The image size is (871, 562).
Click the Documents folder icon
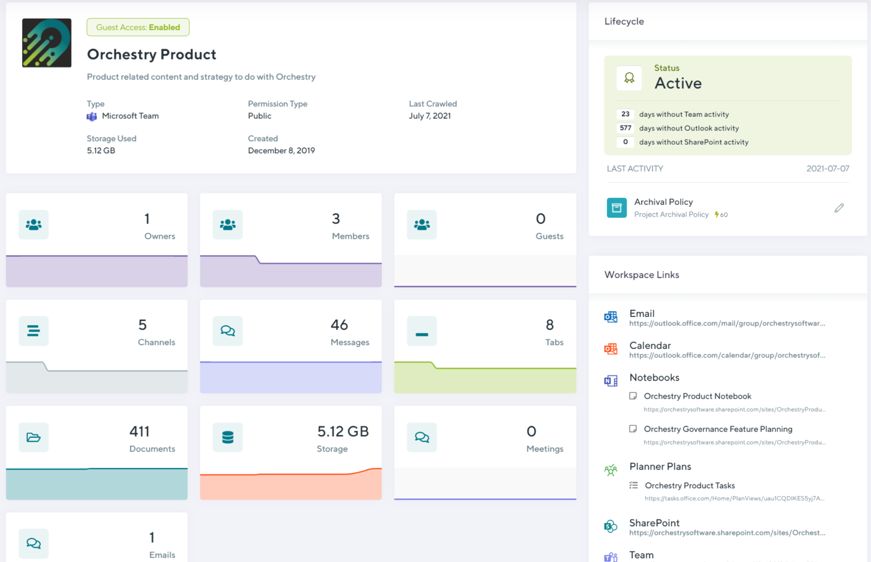[x=33, y=437]
